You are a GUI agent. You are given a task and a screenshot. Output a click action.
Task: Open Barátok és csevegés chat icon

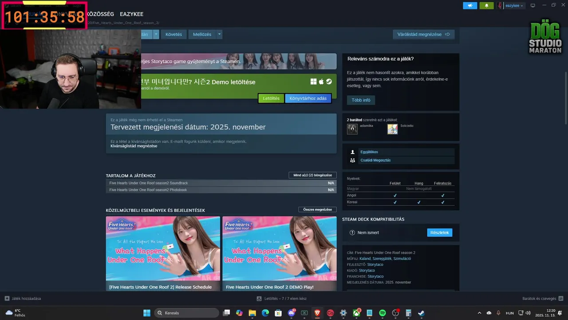tap(561, 298)
